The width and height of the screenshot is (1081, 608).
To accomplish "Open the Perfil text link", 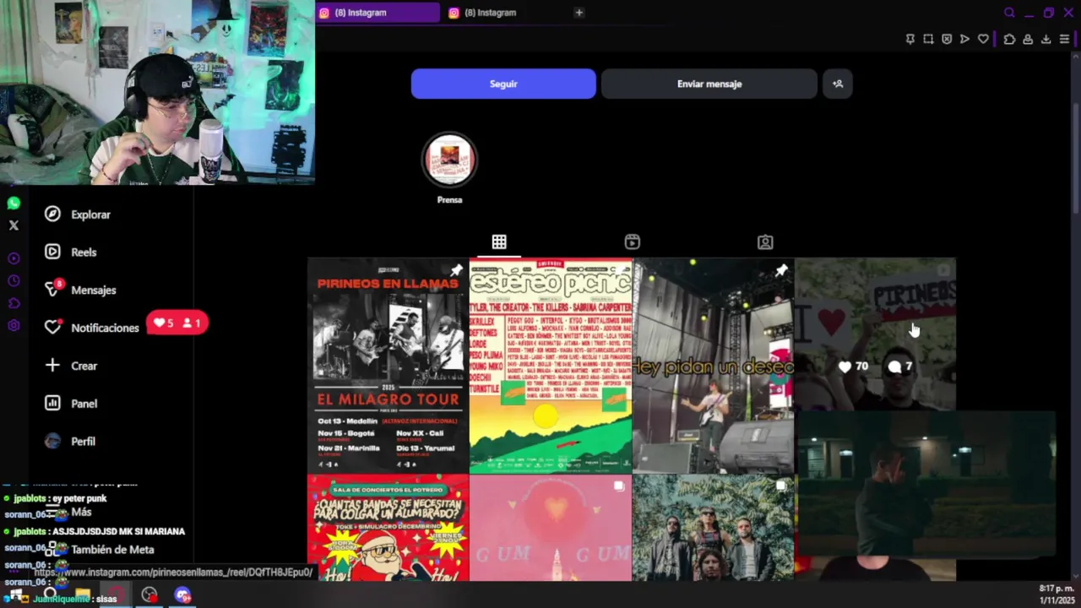I will 83,441.
